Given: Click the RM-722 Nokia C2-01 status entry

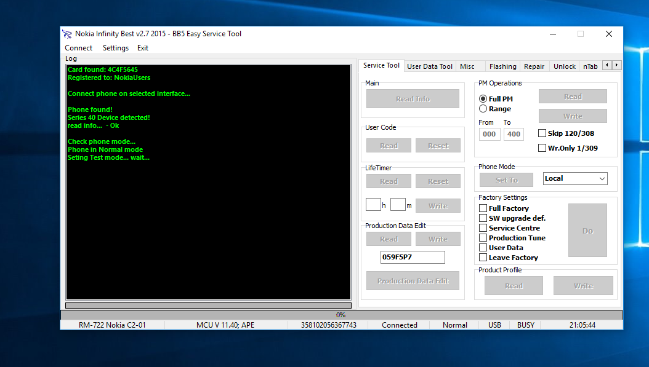Looking at the screenshot, I should point(112,325).
